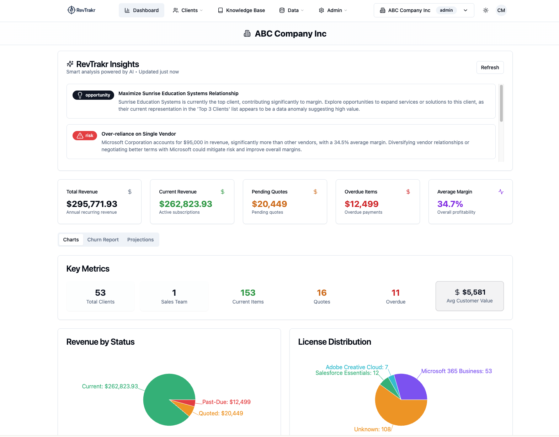Viewport: 559px width, 437px height.
Task: Click the green dollar icon on Current Revenue card
Action: [x=223, y=192]
